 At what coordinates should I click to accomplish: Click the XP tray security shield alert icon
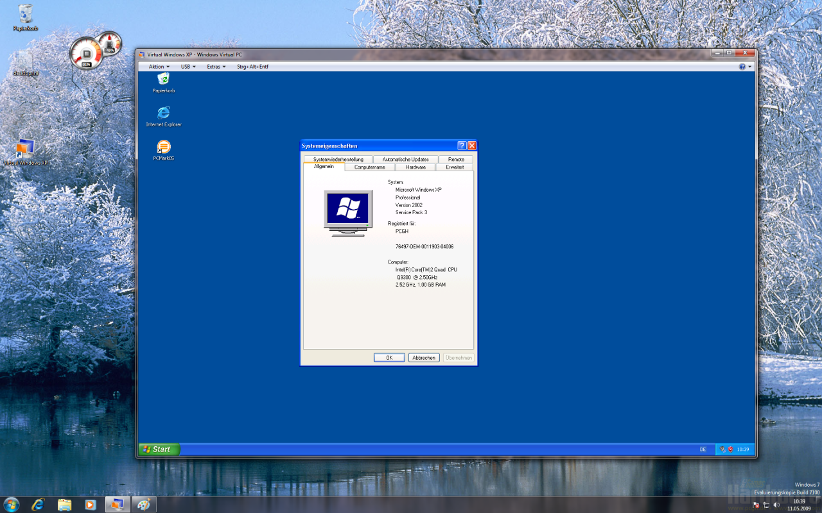pyautogui.click(x=730, y=450)
